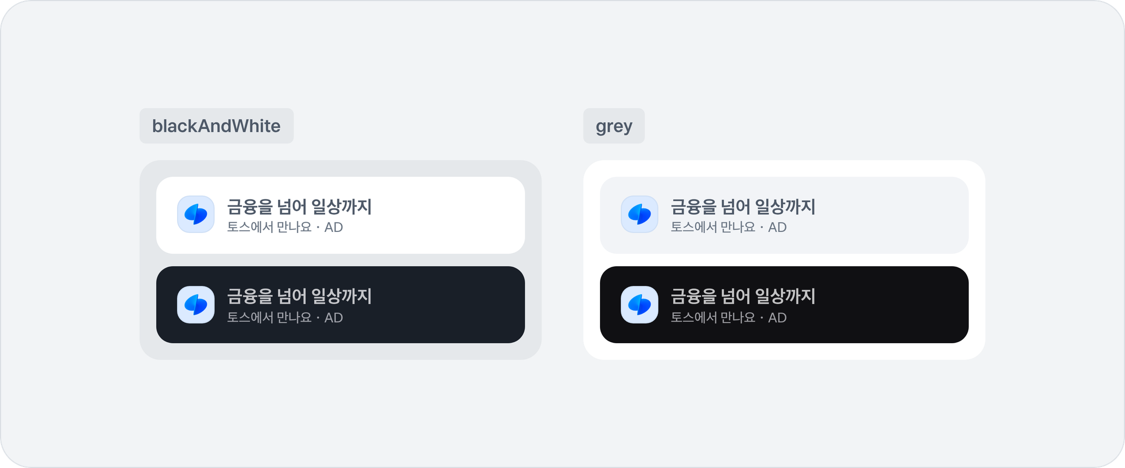Click Toss logo in dark navy blackAndWhite banner

196,305
